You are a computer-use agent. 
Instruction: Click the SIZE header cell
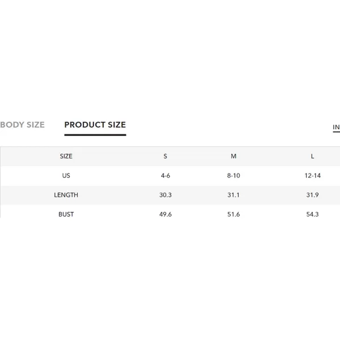click(x=66, y=156)
